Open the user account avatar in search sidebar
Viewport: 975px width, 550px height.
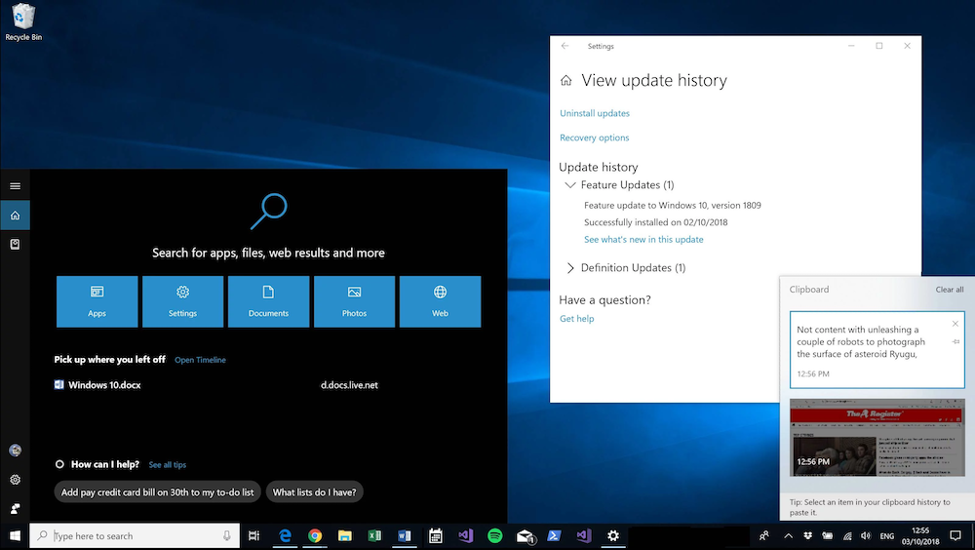(x=15, y=451)
